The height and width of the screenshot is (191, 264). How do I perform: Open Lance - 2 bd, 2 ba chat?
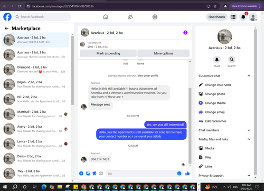point(35,144)
